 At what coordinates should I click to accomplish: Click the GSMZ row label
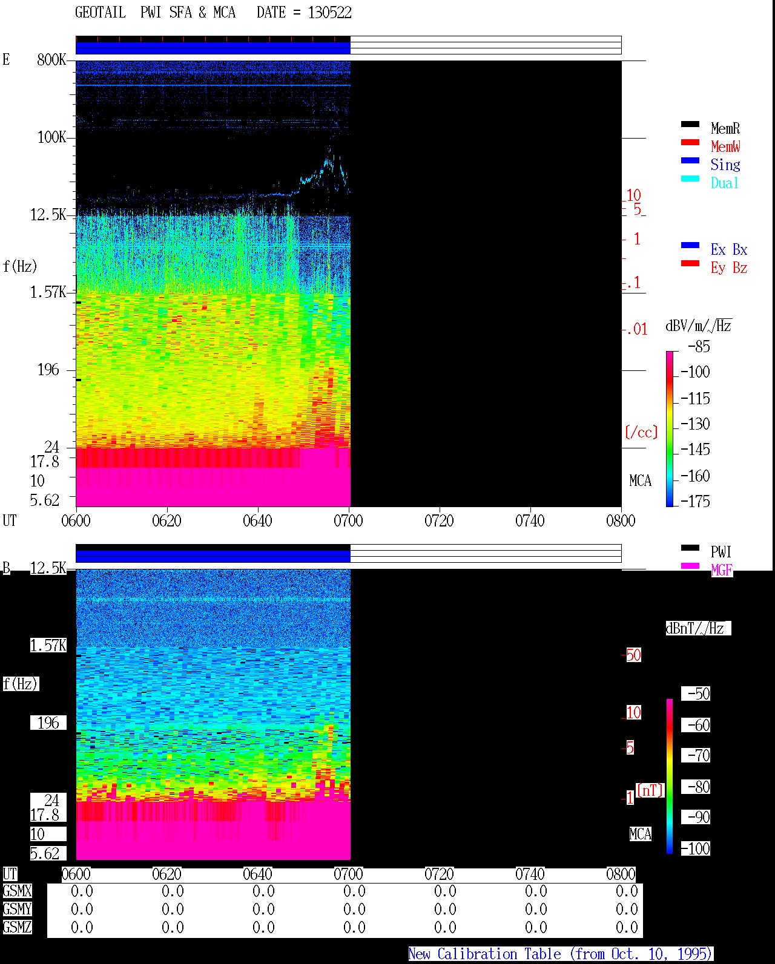point(17,927)
